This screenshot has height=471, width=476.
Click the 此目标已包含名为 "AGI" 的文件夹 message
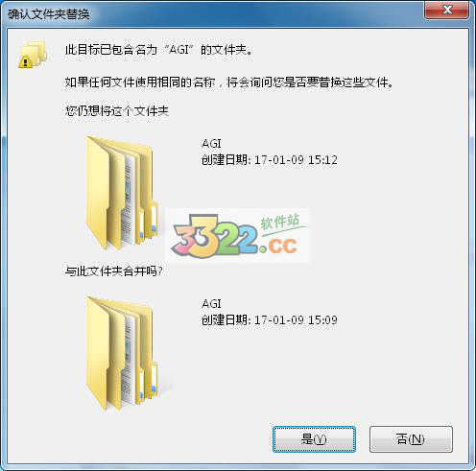(158, 50)
